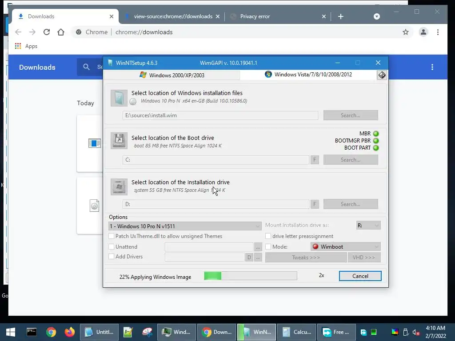
Task: Click the F button next to the D: installation drive
Action: click(x=315, y=204)
